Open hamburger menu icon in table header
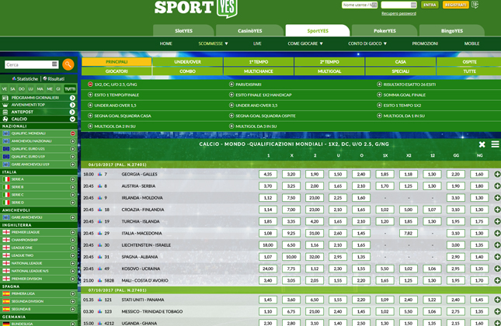 coord(495,144)
